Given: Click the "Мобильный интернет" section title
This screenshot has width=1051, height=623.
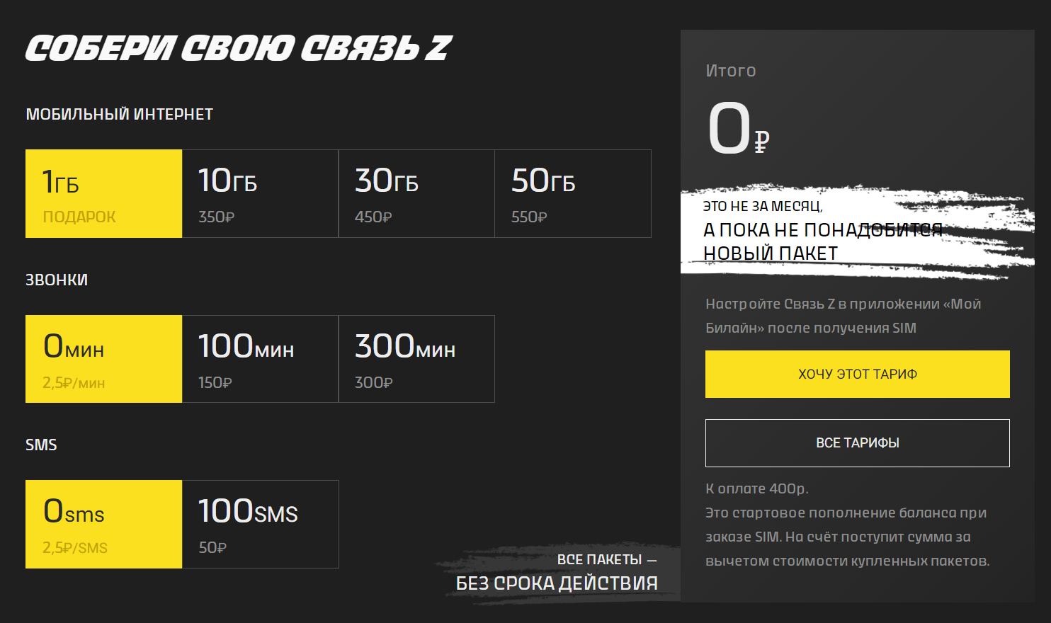Looking at the screenshot, I should pyautogui.click(x=119, y=115).
